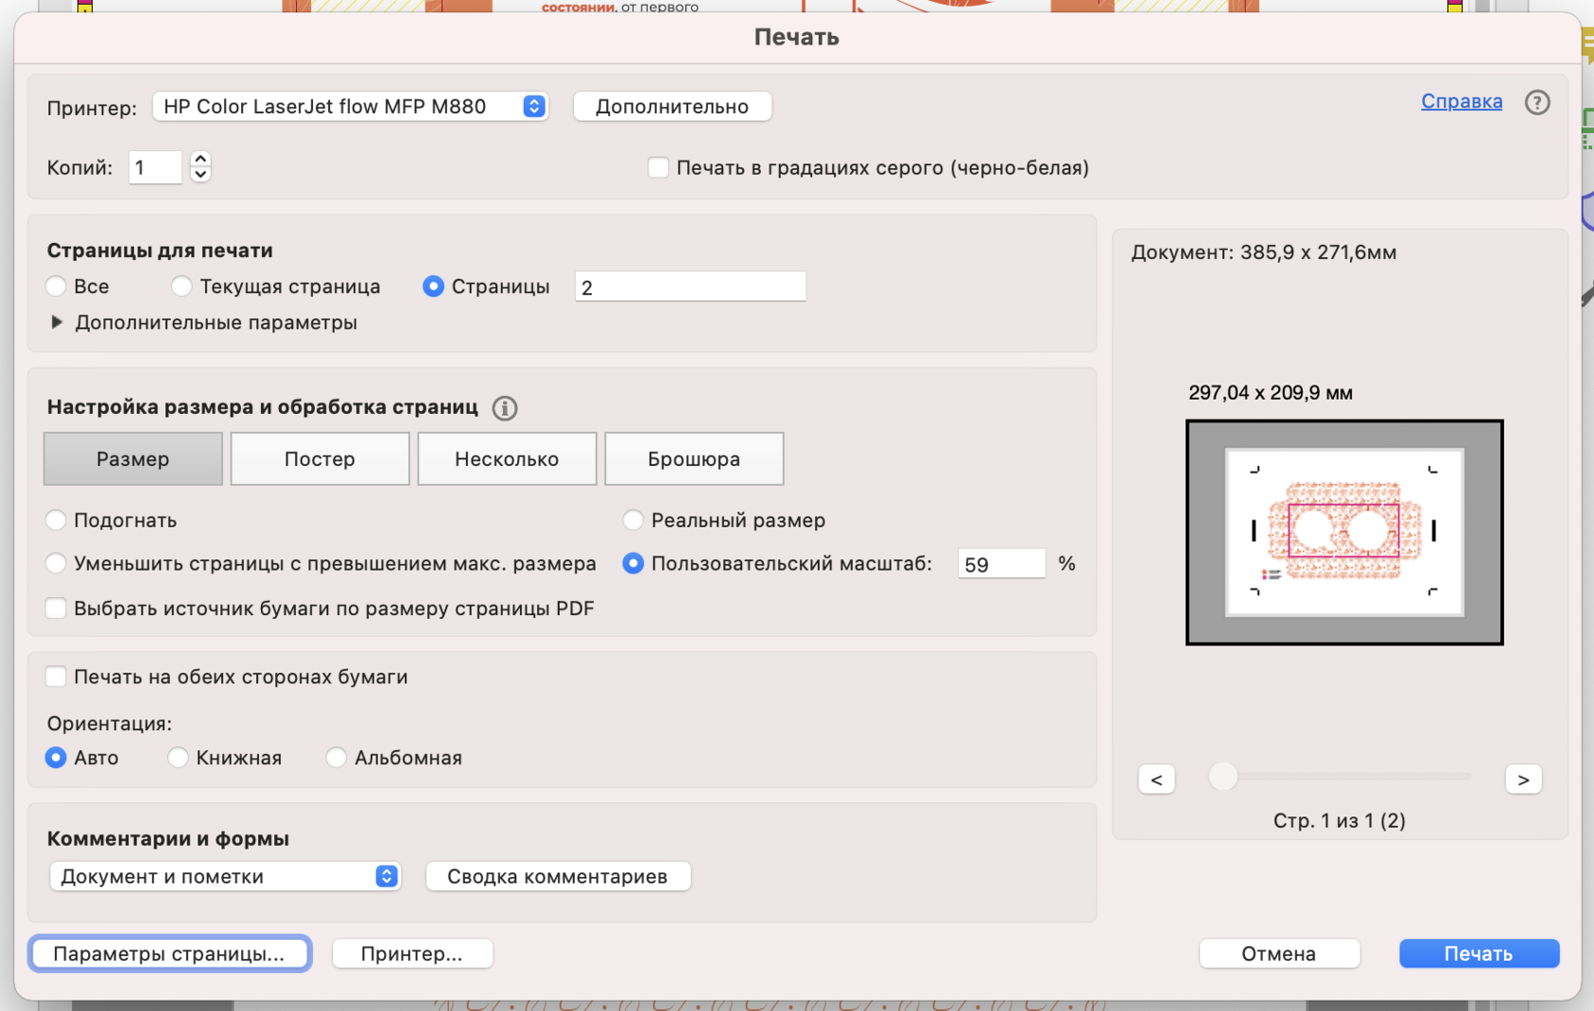Screen dimensions: 1594x1011
Task: Go to previous preview page arrow
Action: click(1156, 779)
